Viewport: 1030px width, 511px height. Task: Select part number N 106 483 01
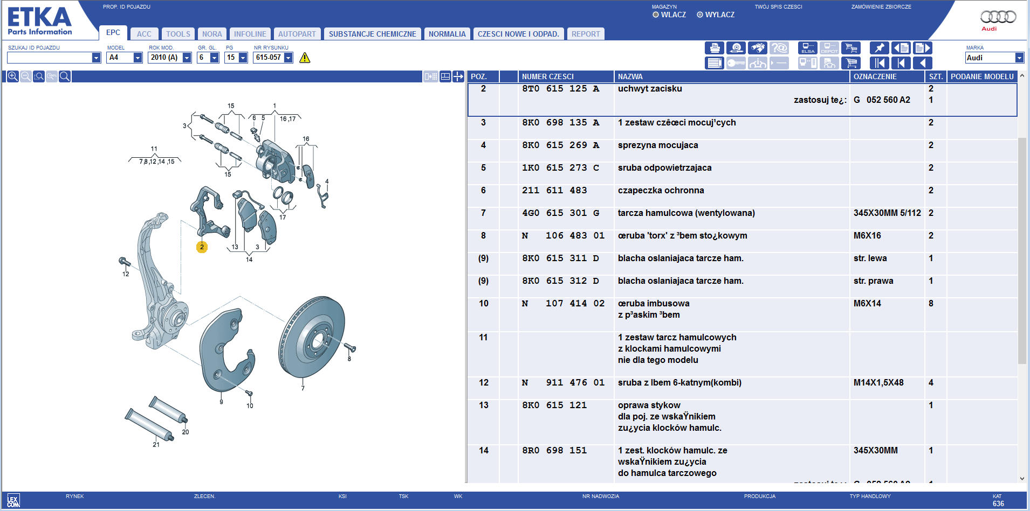point(563,236)
